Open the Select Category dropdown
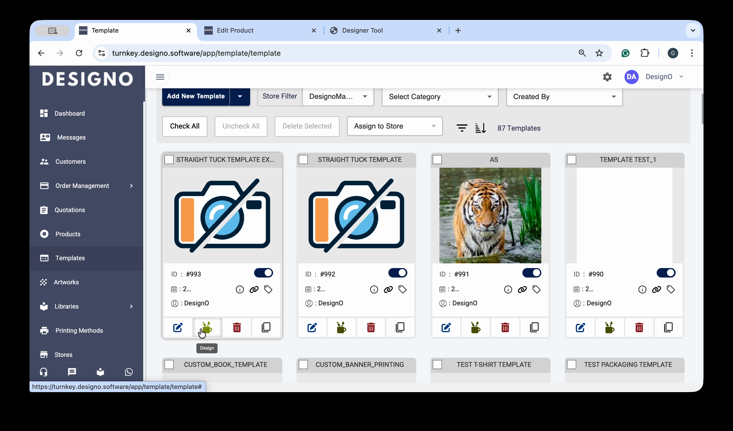 [440, 97]
